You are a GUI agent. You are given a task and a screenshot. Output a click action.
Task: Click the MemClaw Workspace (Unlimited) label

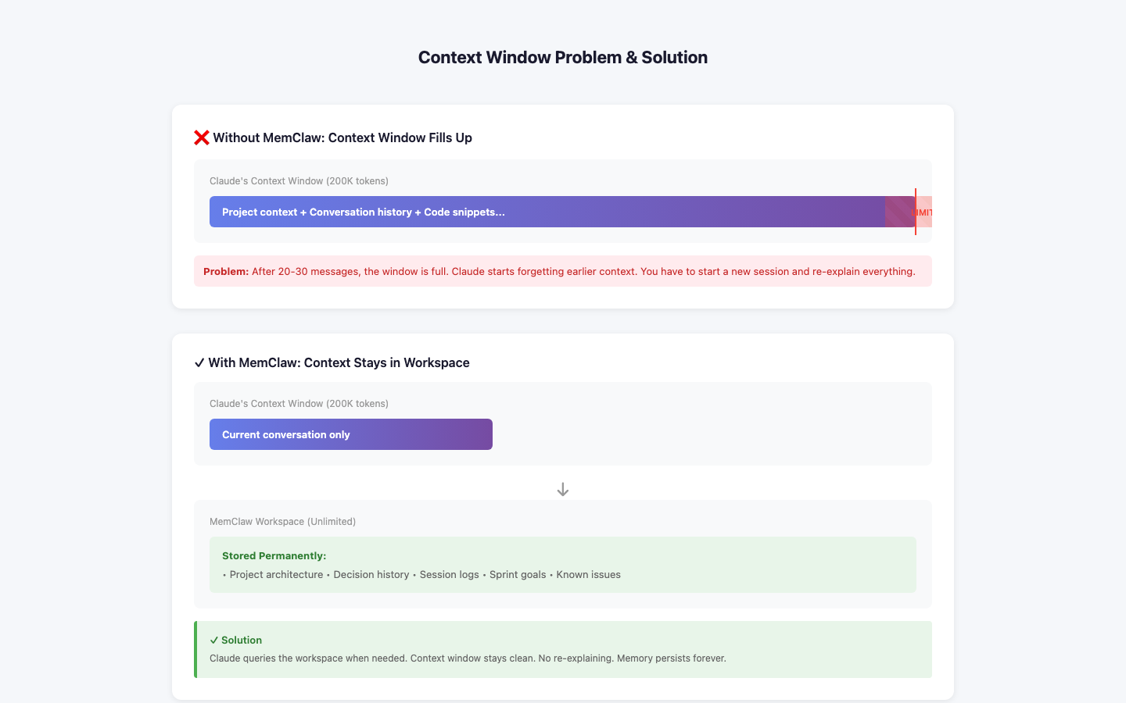(x=282, y=522)
